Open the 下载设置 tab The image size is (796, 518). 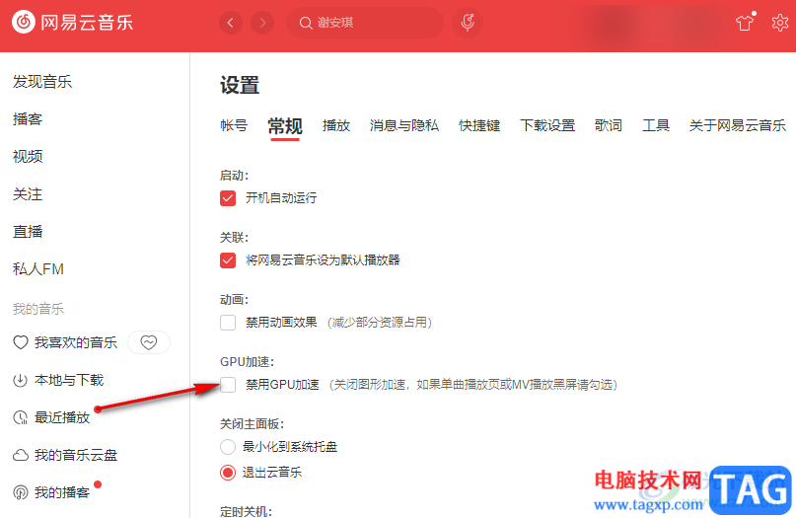pos(547,125)
